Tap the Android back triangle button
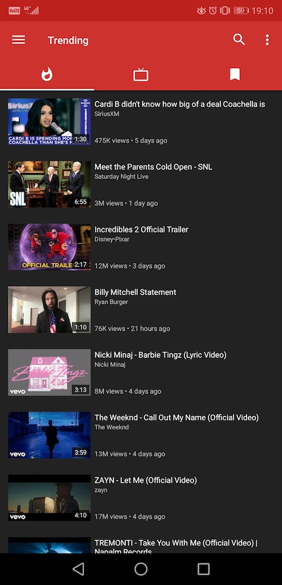 (x=78, y=569)
